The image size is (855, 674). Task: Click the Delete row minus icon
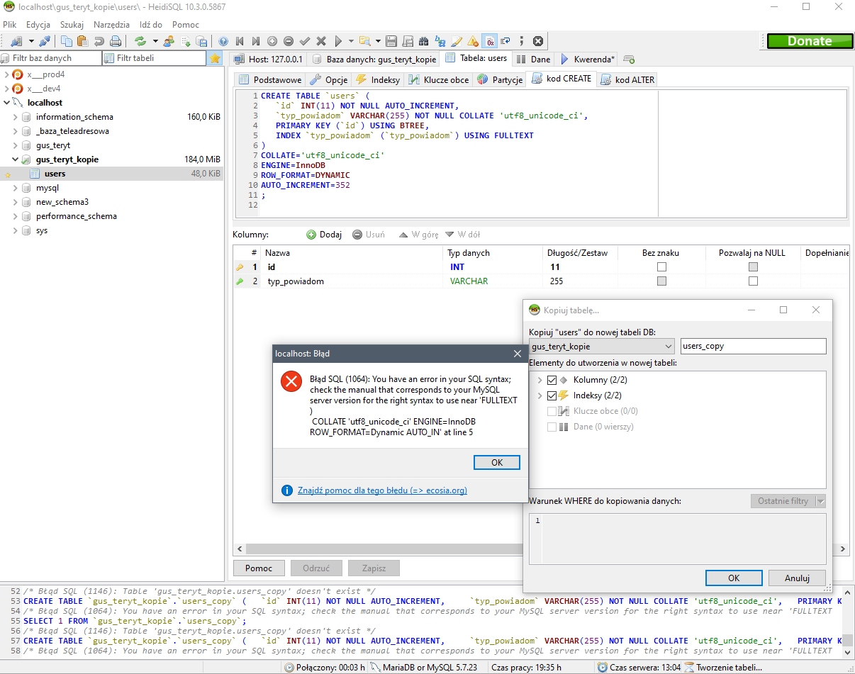pyautogui.click(x=289, y=41)
